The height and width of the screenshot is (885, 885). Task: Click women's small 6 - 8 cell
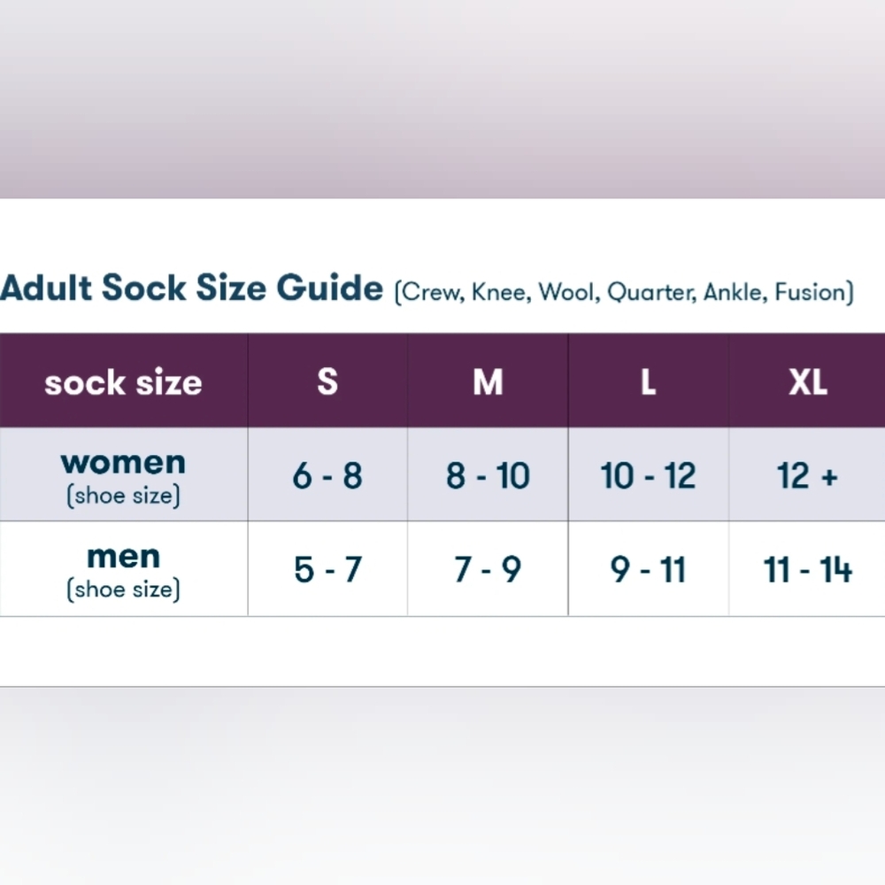(327, 474)
